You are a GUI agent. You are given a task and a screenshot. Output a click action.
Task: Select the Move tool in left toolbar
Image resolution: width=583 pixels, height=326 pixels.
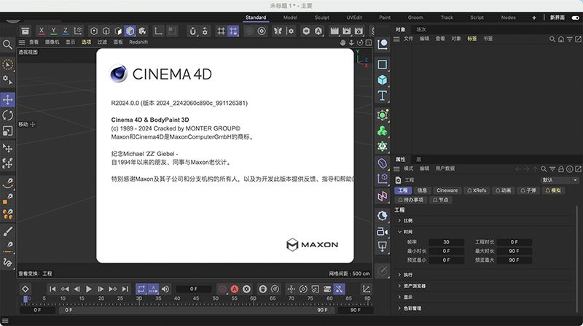[x=8, y=99]
